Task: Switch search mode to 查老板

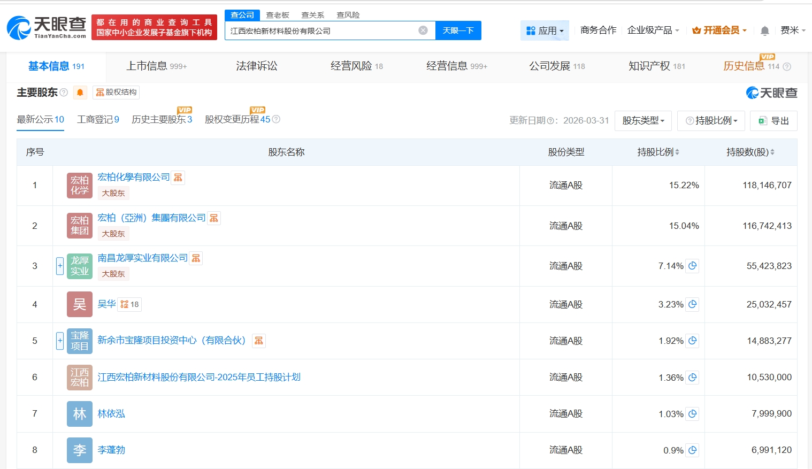Action: pyautogui.click(x=278, y=15)
